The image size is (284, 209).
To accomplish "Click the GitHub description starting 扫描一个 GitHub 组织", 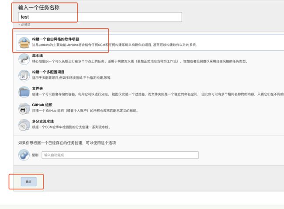I will tap(86, 111).
